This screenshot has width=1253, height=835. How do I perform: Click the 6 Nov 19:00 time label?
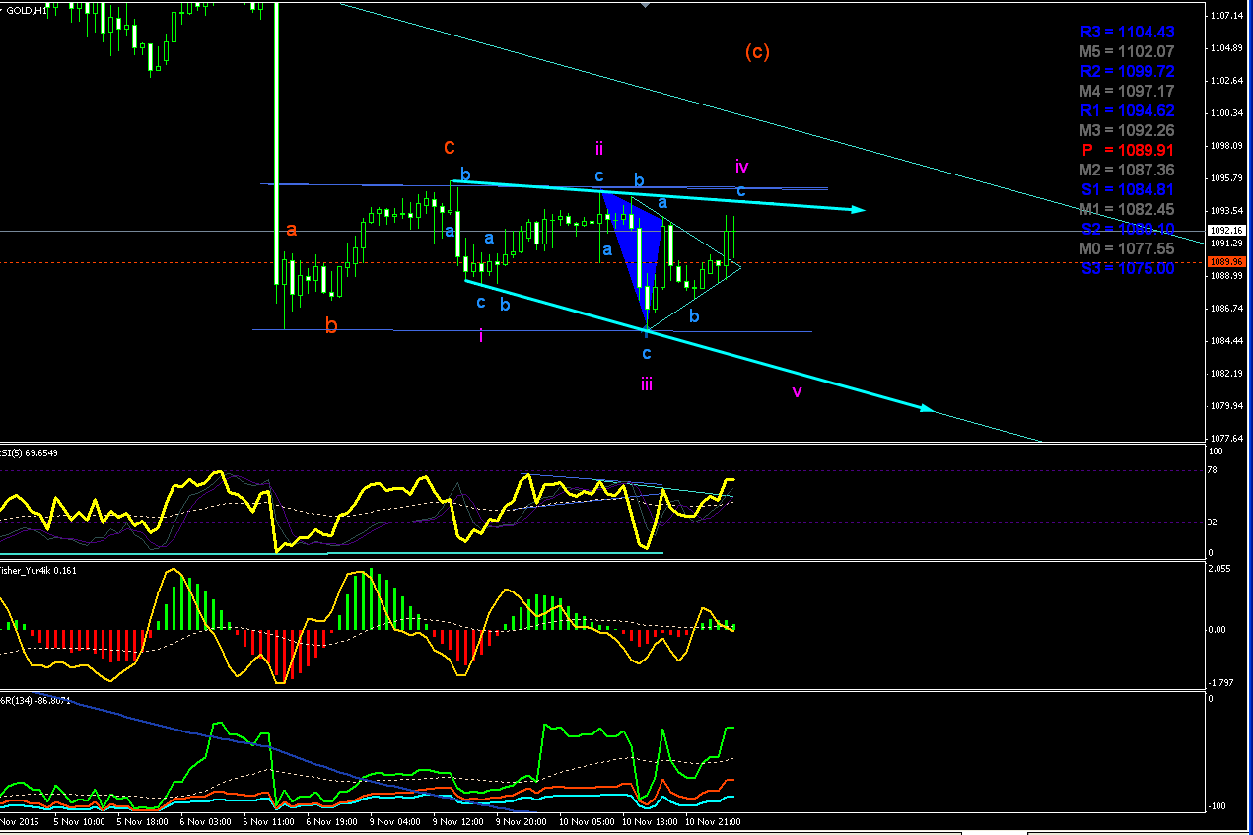pos(331,820)
